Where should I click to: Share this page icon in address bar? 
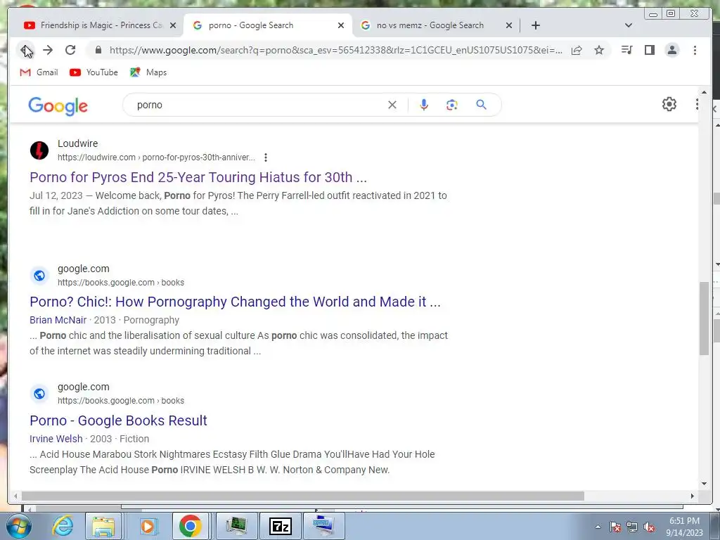pyautogui.click(x=577, y=50)
